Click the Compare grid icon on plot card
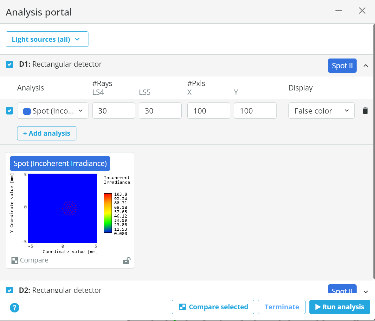The image size is (375, 321). [x=15, y=260]
